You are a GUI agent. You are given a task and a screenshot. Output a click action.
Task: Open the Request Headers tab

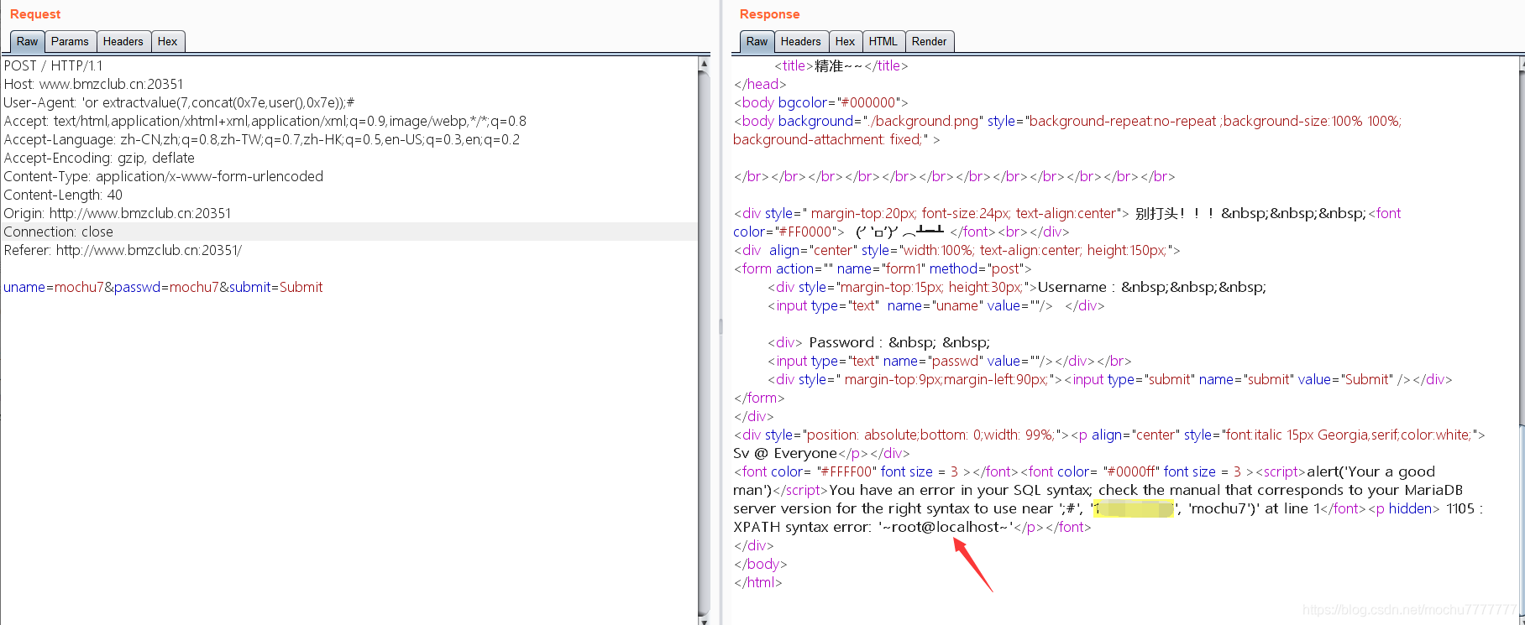(123, 41)
